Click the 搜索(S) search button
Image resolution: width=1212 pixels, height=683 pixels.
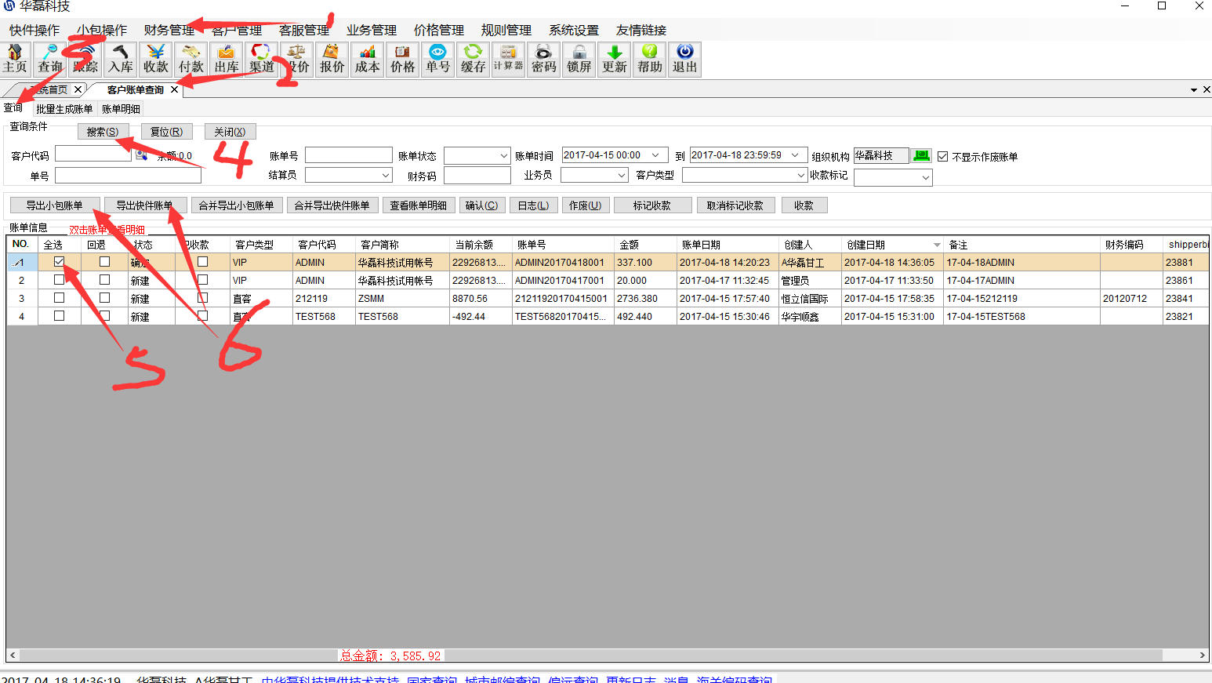(x=103, y=132)
